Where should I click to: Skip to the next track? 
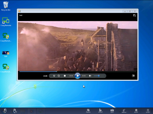[84, 76]
